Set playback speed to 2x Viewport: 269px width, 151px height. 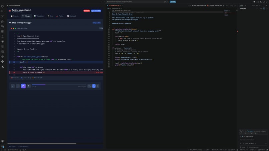[98, 86]
